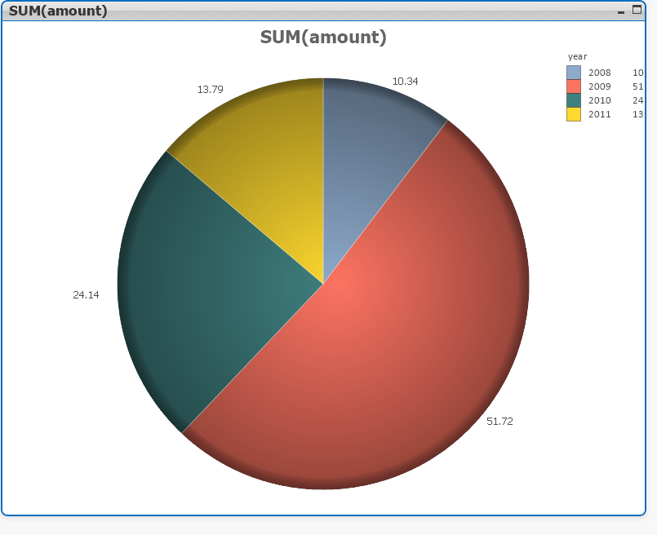Minimize the SUM(amount) chart window
Viewport: 657px width, 535px height.
619,11
